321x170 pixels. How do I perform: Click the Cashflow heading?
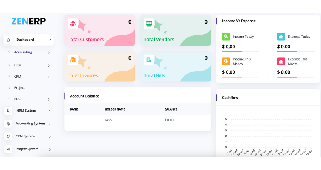230,98
